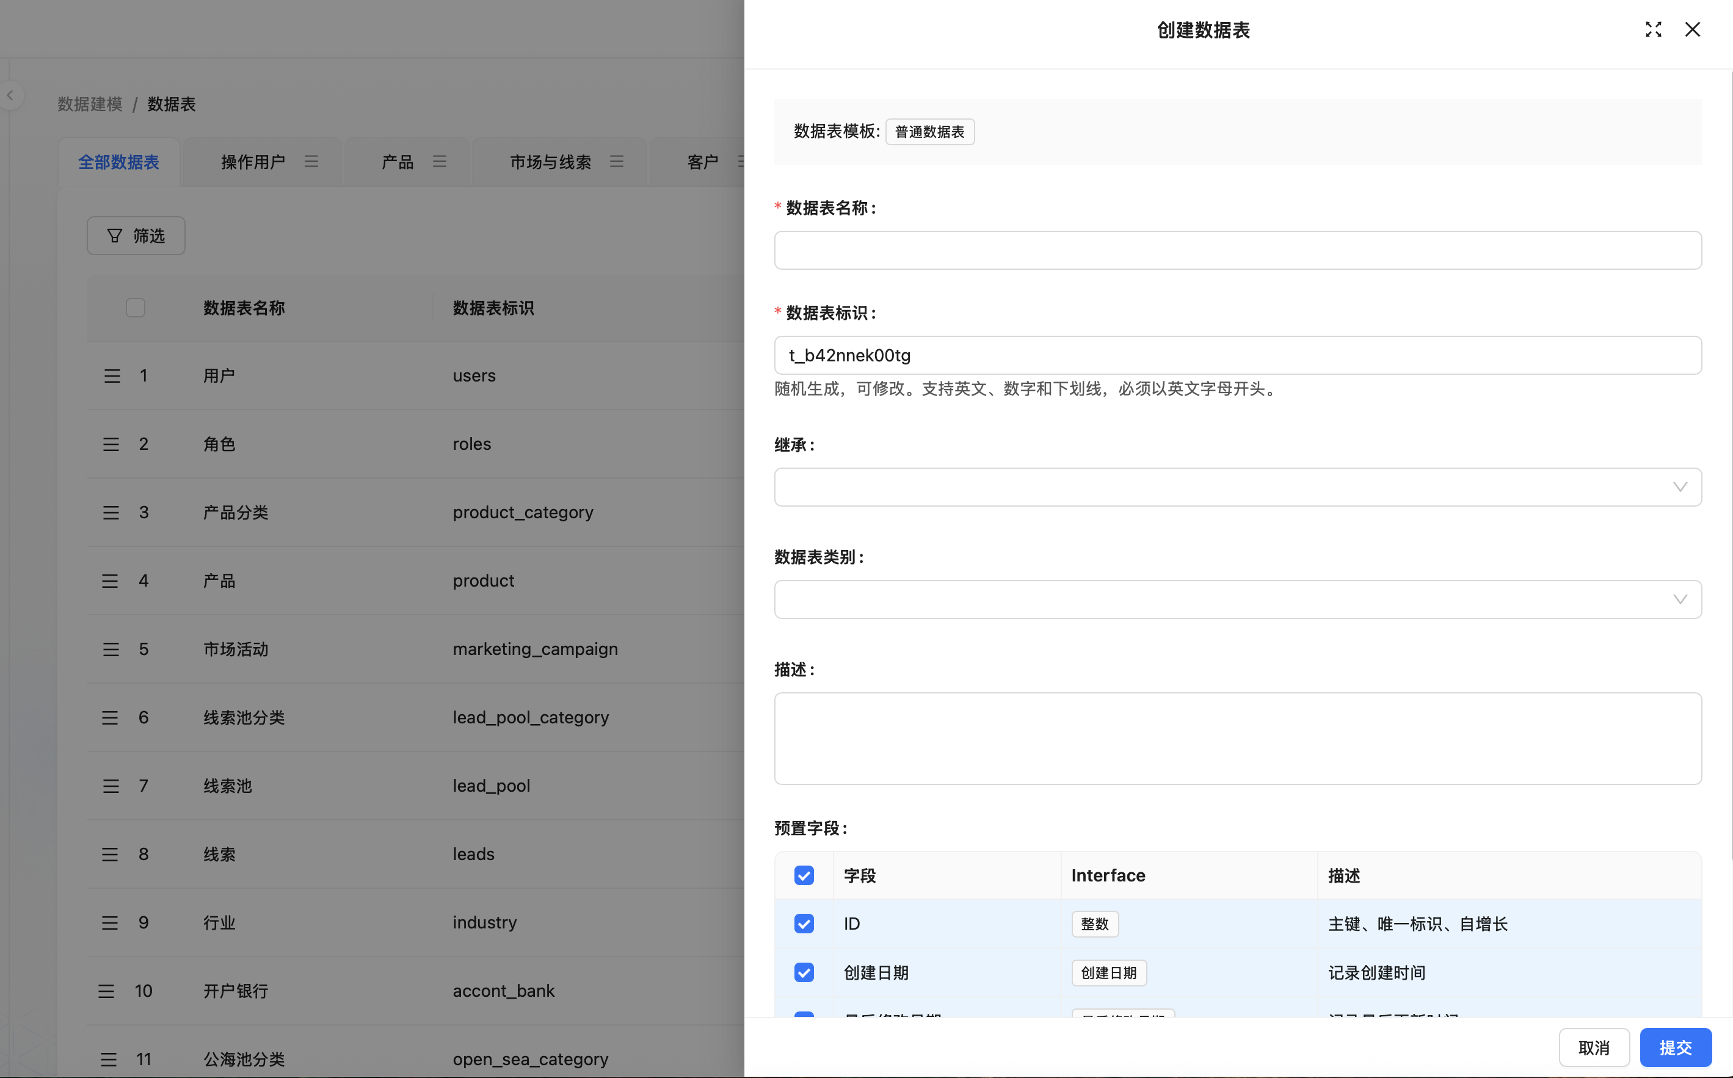Click the fullscreen expand icon in drawer header
The height and width of the screenshot is (1078, 1733).
[x=1652, y=29]
